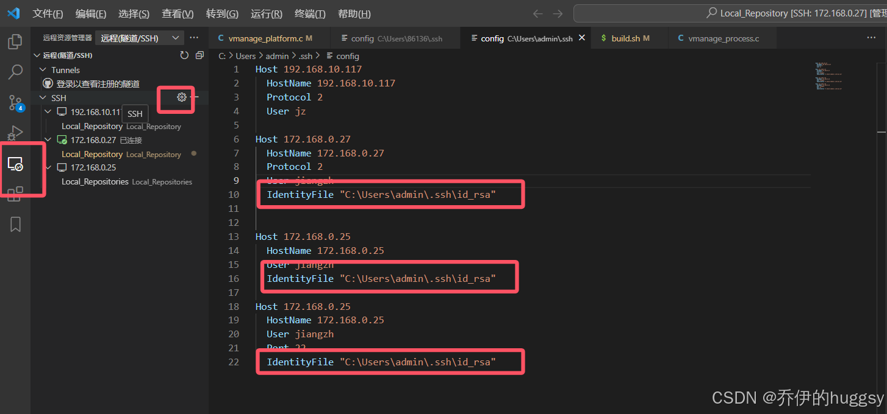Click 登录以查看注册的隧道 sign-in entry
This screenshot has height=414, width=887.
(x=98, y=83)
